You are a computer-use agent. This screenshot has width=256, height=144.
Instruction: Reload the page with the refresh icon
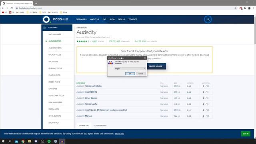tap(12, 8)
